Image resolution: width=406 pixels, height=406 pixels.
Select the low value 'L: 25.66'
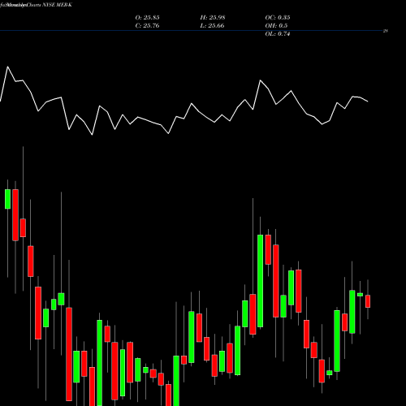(212, 26)
